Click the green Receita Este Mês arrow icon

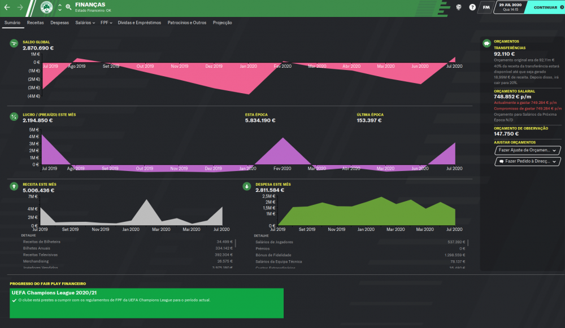[14, 186]
